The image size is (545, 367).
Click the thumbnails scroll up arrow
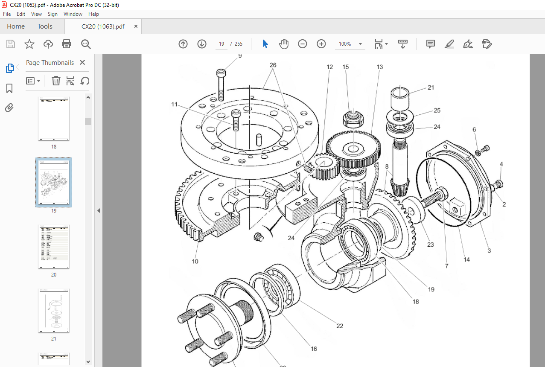pos(88,97)
